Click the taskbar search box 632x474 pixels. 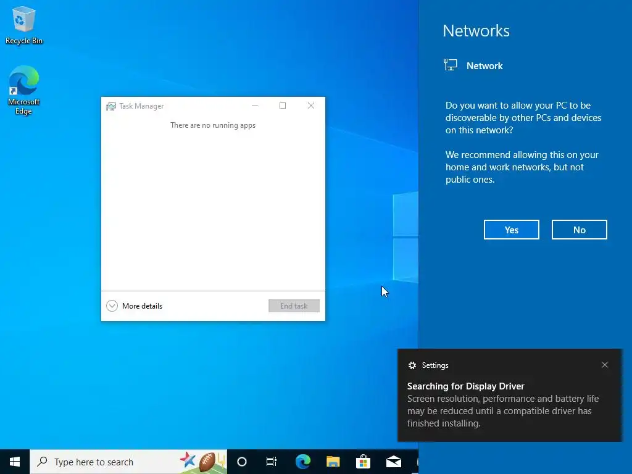tap(128, 462)
